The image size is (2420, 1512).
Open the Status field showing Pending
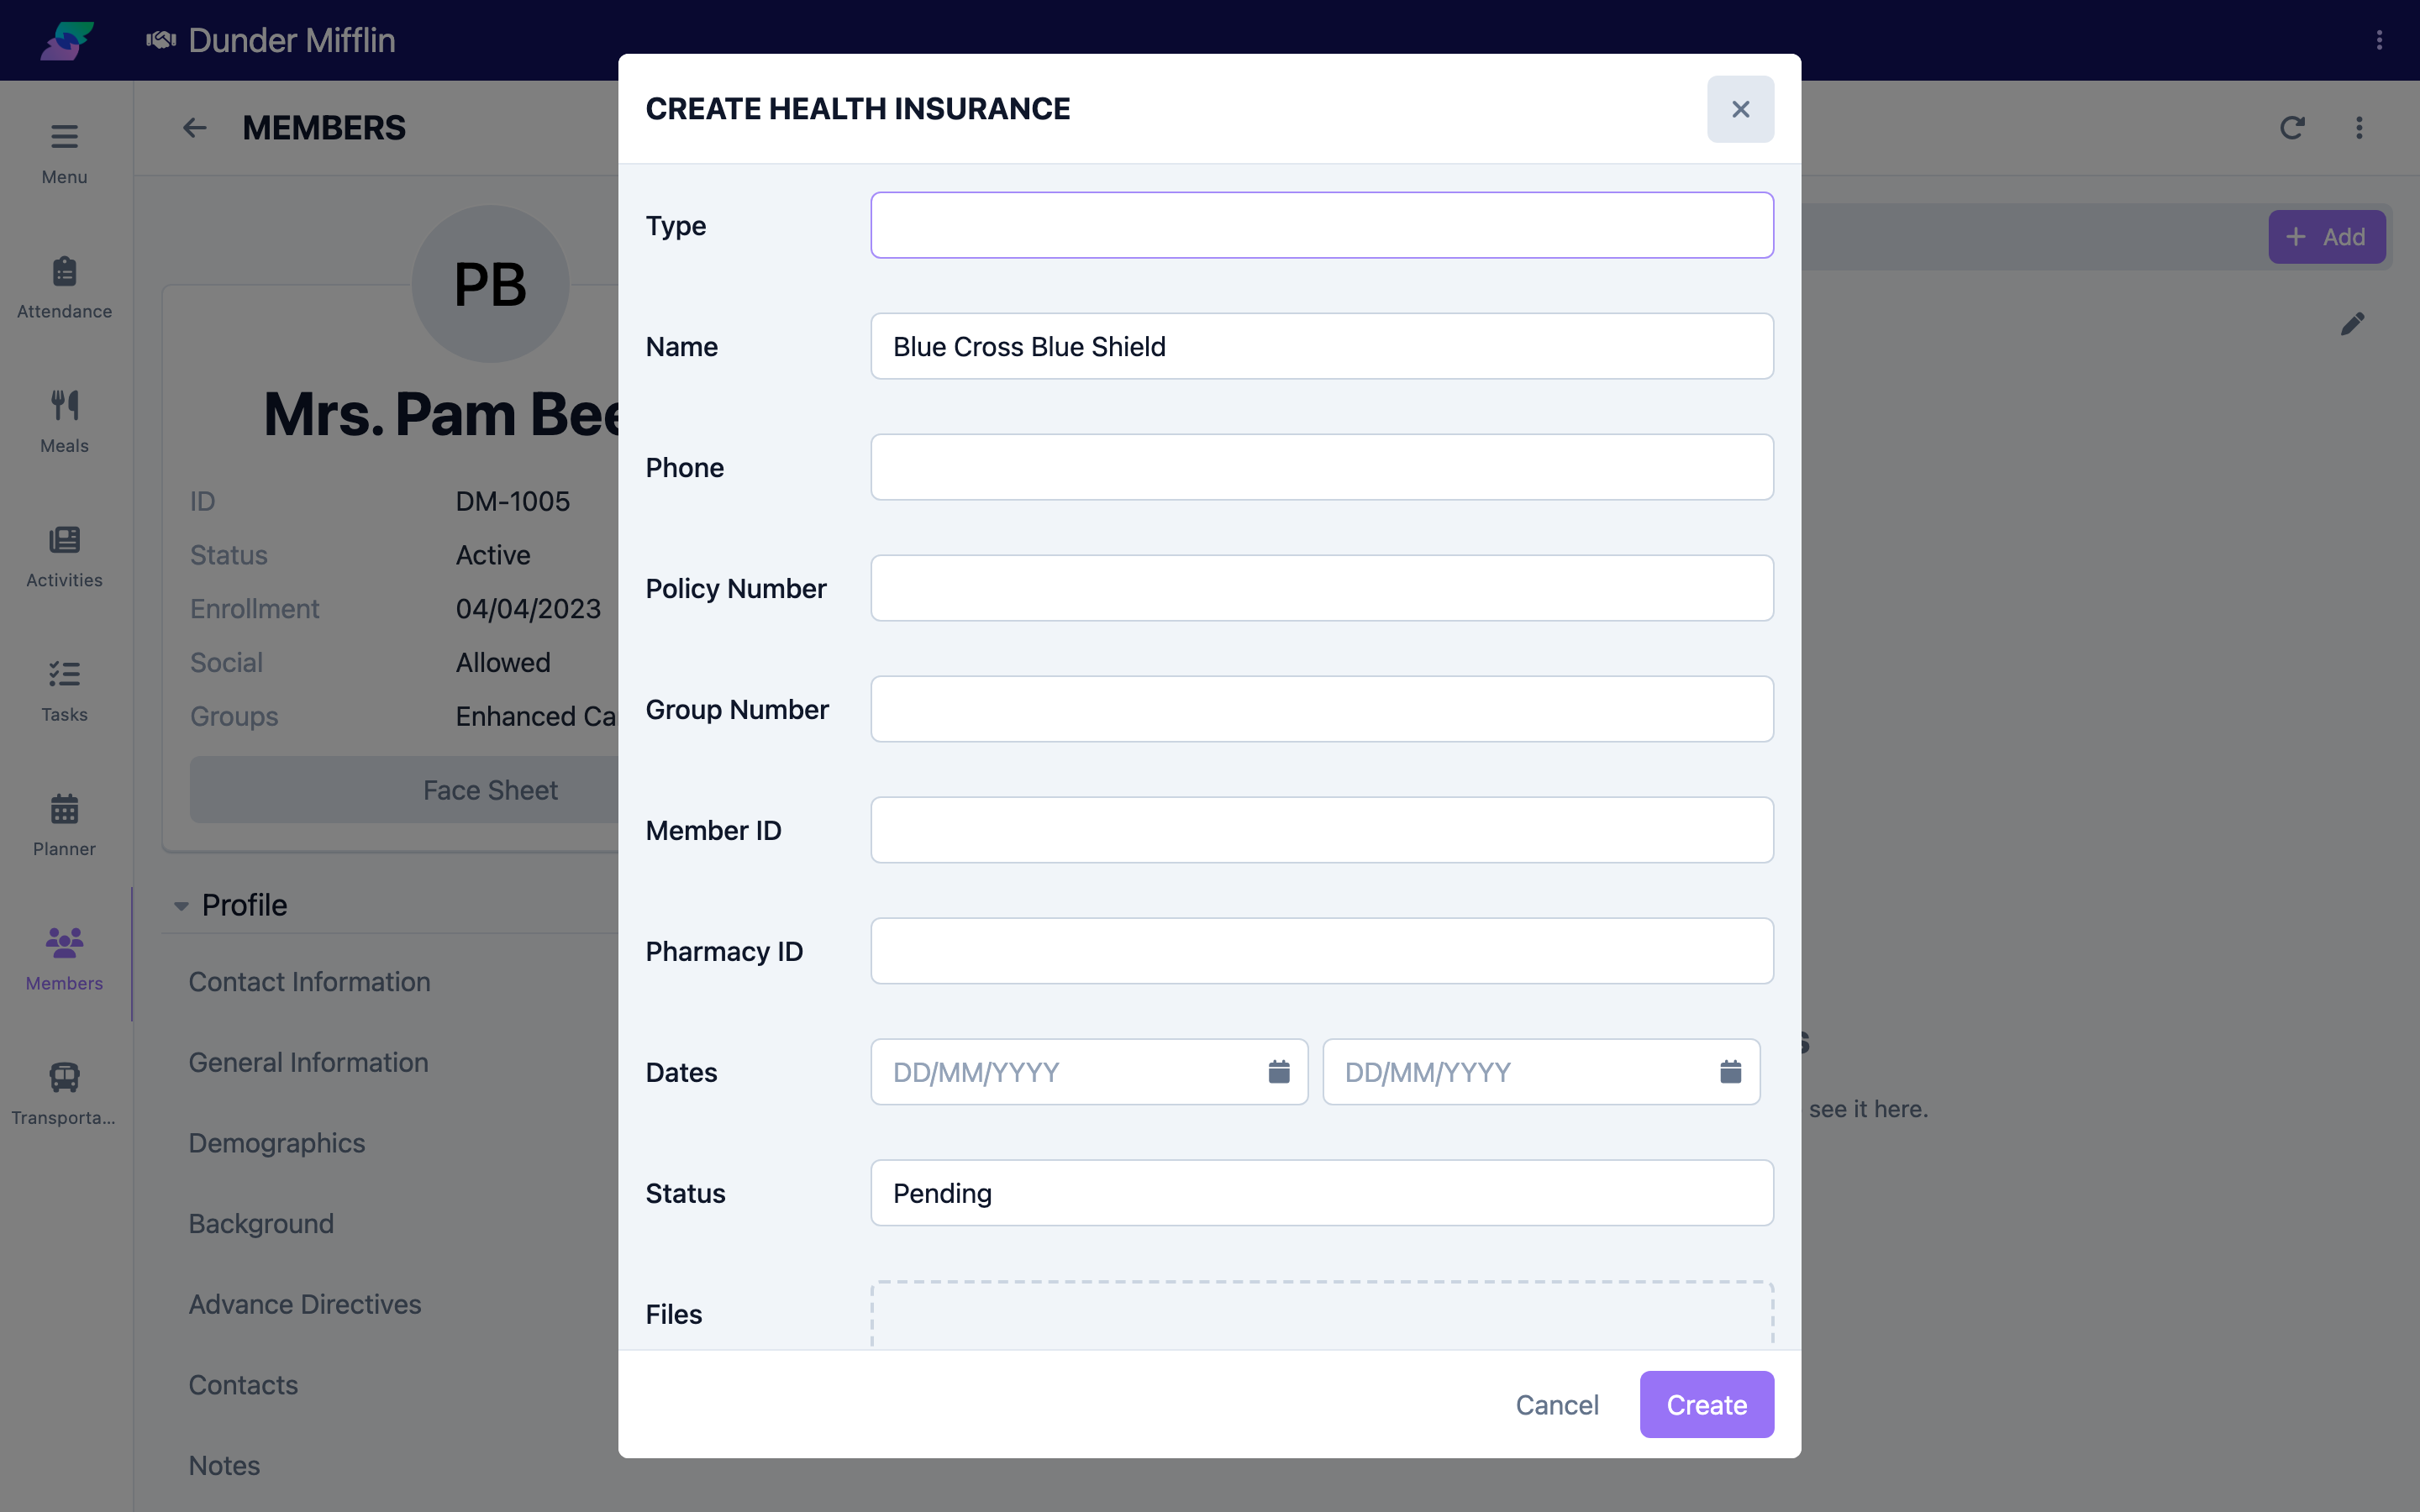click(1322, 1193)
